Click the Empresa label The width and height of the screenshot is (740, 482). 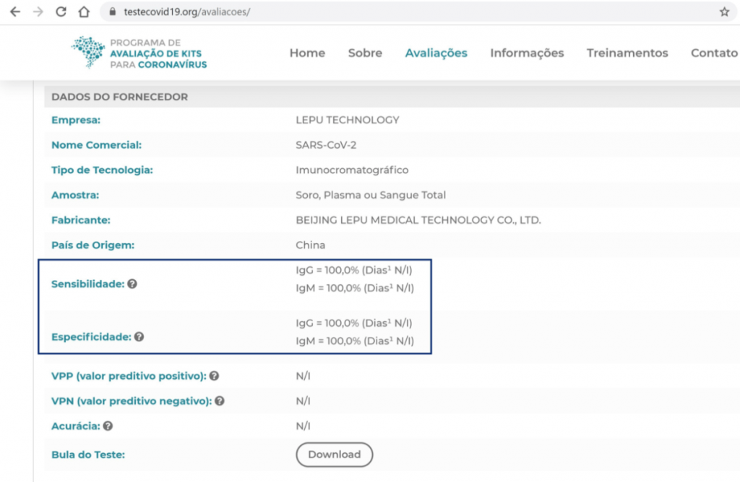click(76, 120)
